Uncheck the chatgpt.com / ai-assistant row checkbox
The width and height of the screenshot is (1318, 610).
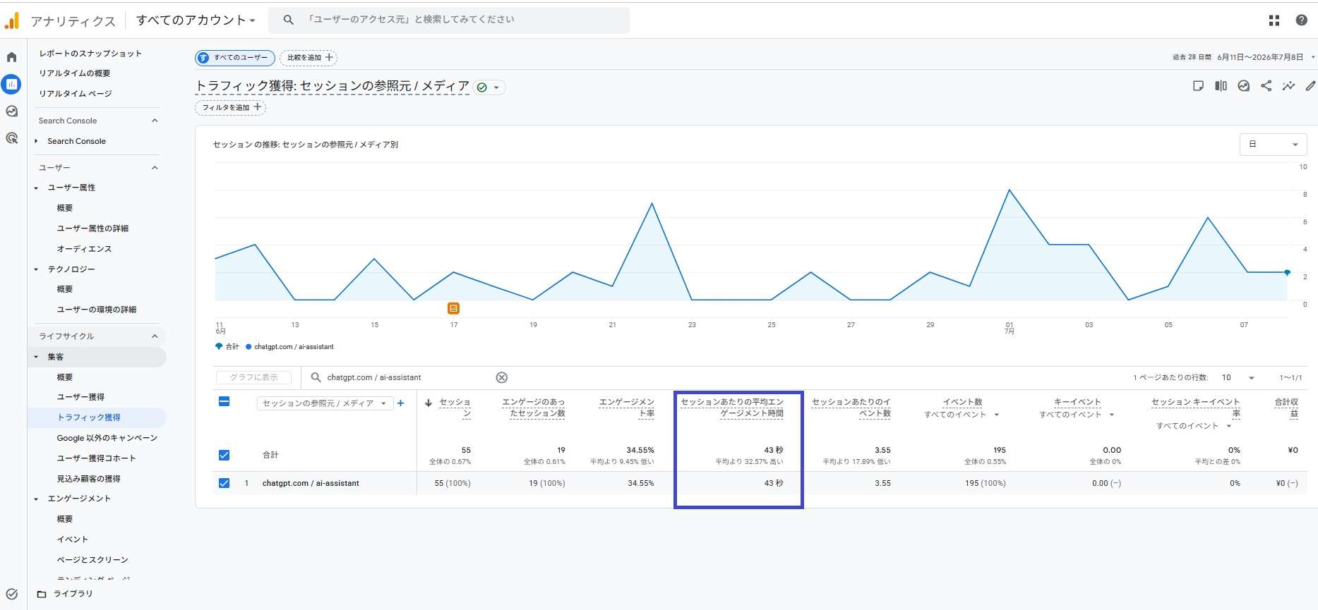point(224,483)
